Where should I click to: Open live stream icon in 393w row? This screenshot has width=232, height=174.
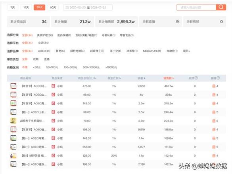pos(214,95)
